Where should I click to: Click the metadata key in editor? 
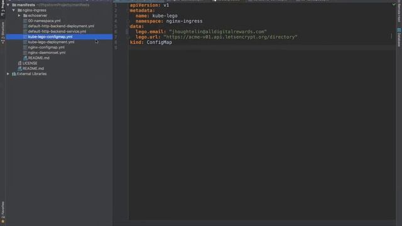(143, 11)
